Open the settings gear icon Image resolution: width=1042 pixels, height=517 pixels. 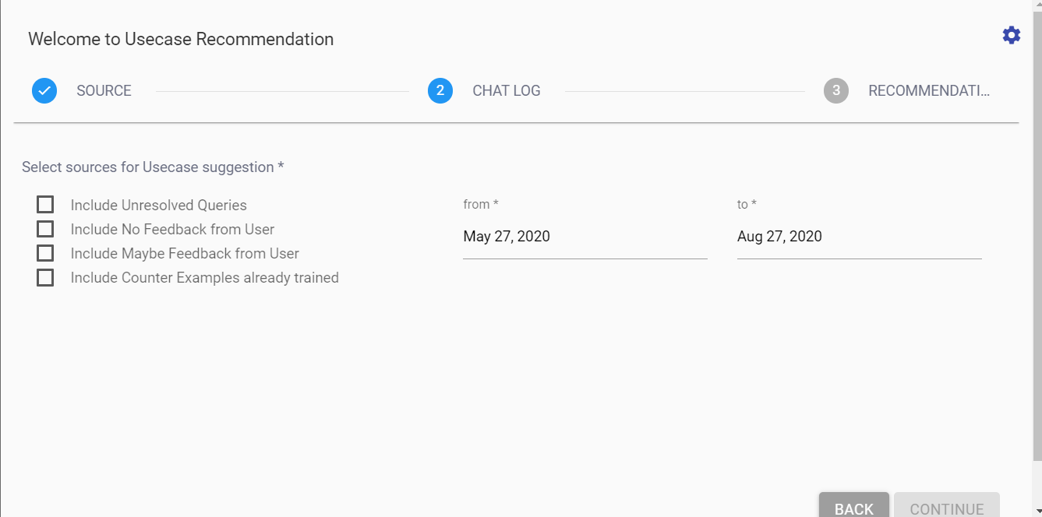tap(1011, 35)
